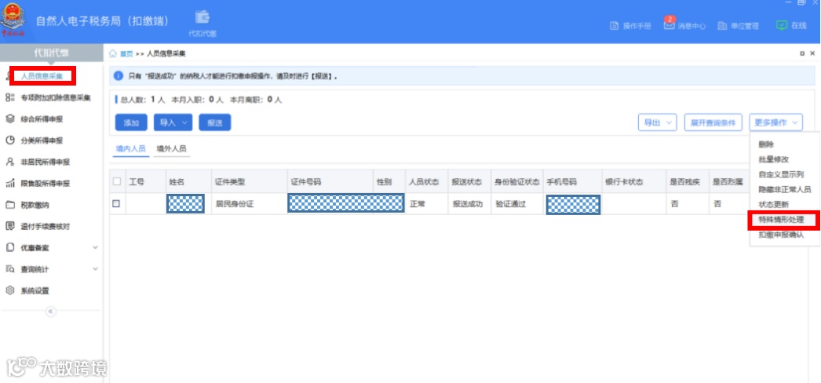
Task: Choose 隐藏非正常人员 menu entry
Action: (x=784, y=190)
